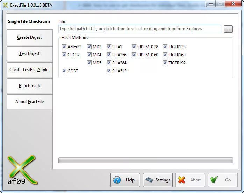Select the Single File Checksums tab

pos(29,21)
